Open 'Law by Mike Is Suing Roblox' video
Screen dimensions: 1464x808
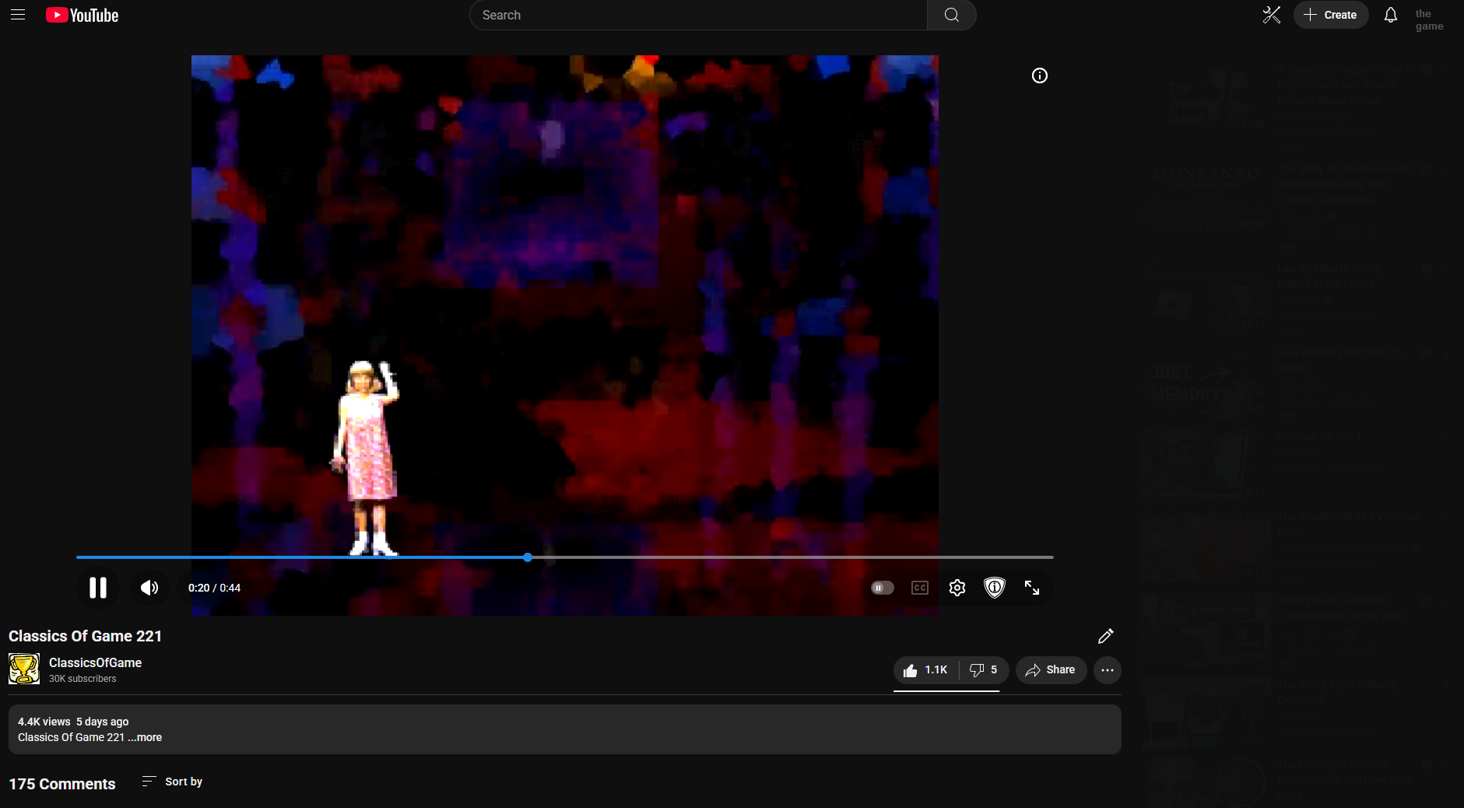tap(1328, 276)
